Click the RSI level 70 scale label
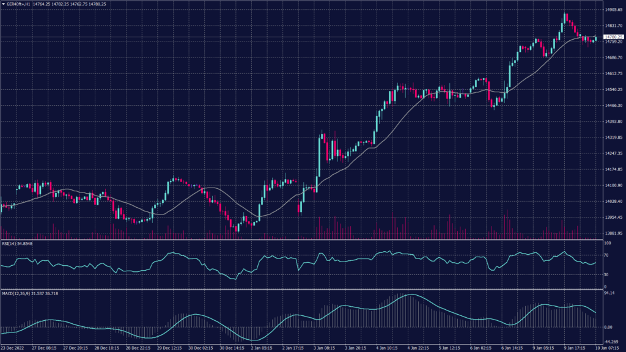Screen dimensions: 626x352 pyautogui.click(x=607, y=254)
